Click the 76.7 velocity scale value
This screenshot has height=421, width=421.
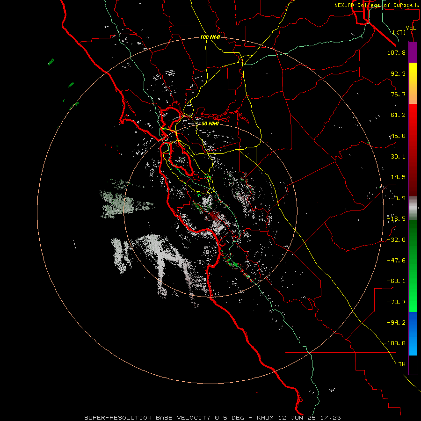click(398, 94)
